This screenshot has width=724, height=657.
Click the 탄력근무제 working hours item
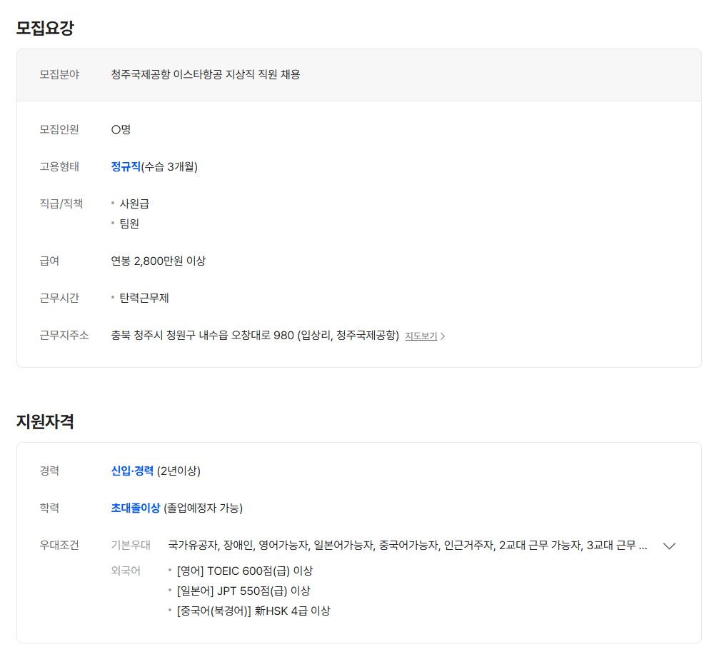144,298
